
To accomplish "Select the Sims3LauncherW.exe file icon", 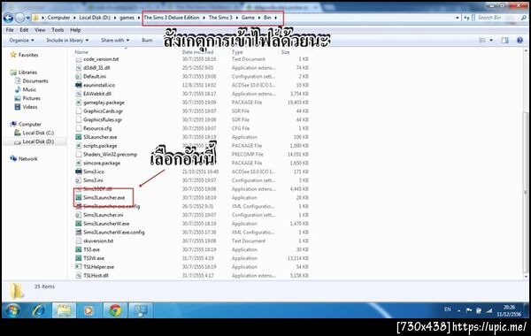I will tap(78, 224).
